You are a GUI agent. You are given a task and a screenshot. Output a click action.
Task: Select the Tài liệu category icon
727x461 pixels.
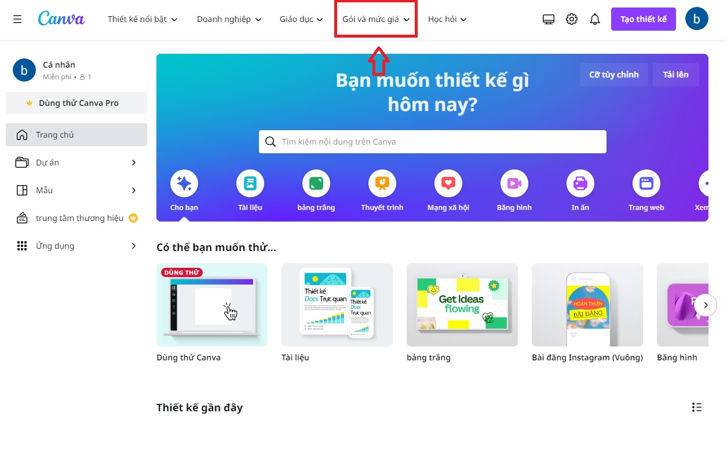coord(250,184)
